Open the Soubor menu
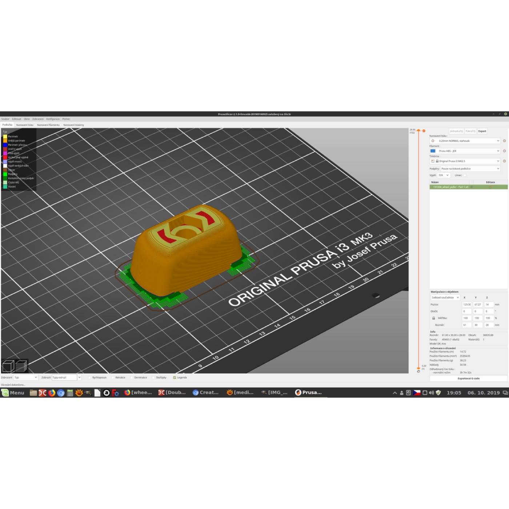The image size is (509, 509). (x=5, y=119)
